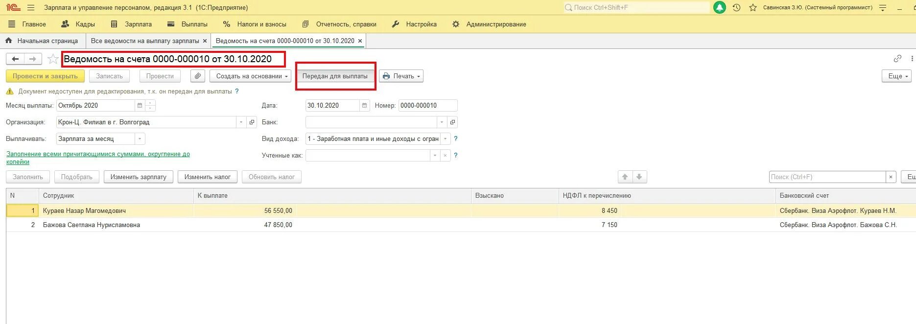The height and width of the screenshot is (324, 916).
Task: Adjust Месяц выплаты with the stepper arrows
Action: 150,105
